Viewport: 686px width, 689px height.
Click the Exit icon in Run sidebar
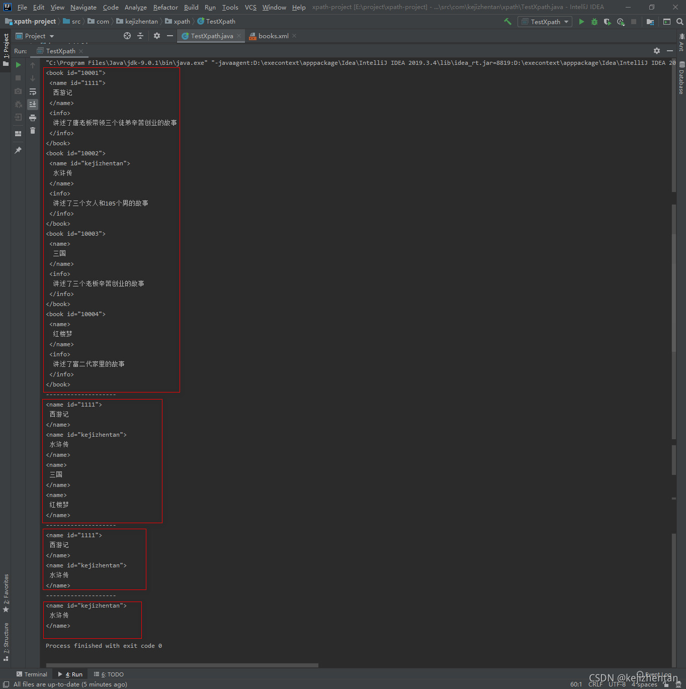[x=18, y=117]
